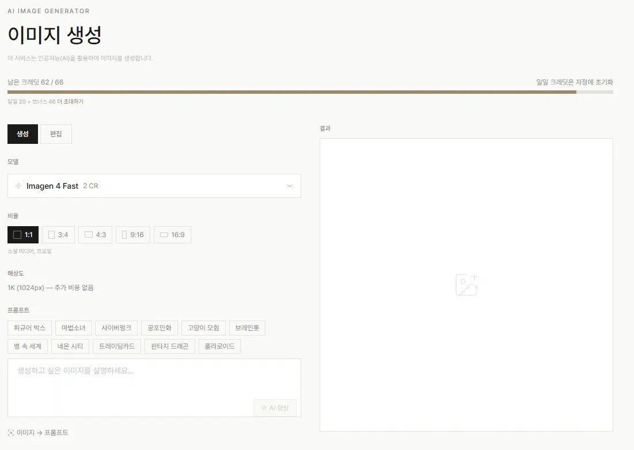The width and height of the screenshot is (634, 450).
Task: Click the 해상도 section label
Action: pos(16,273)
